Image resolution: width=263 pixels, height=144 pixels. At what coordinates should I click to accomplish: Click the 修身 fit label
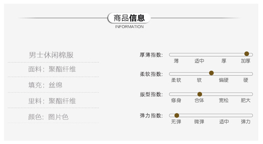tap(176, 100)
